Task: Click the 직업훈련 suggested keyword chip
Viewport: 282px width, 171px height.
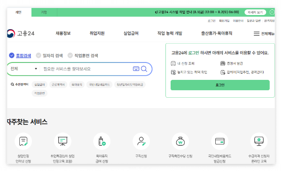Action: (39, 93)
